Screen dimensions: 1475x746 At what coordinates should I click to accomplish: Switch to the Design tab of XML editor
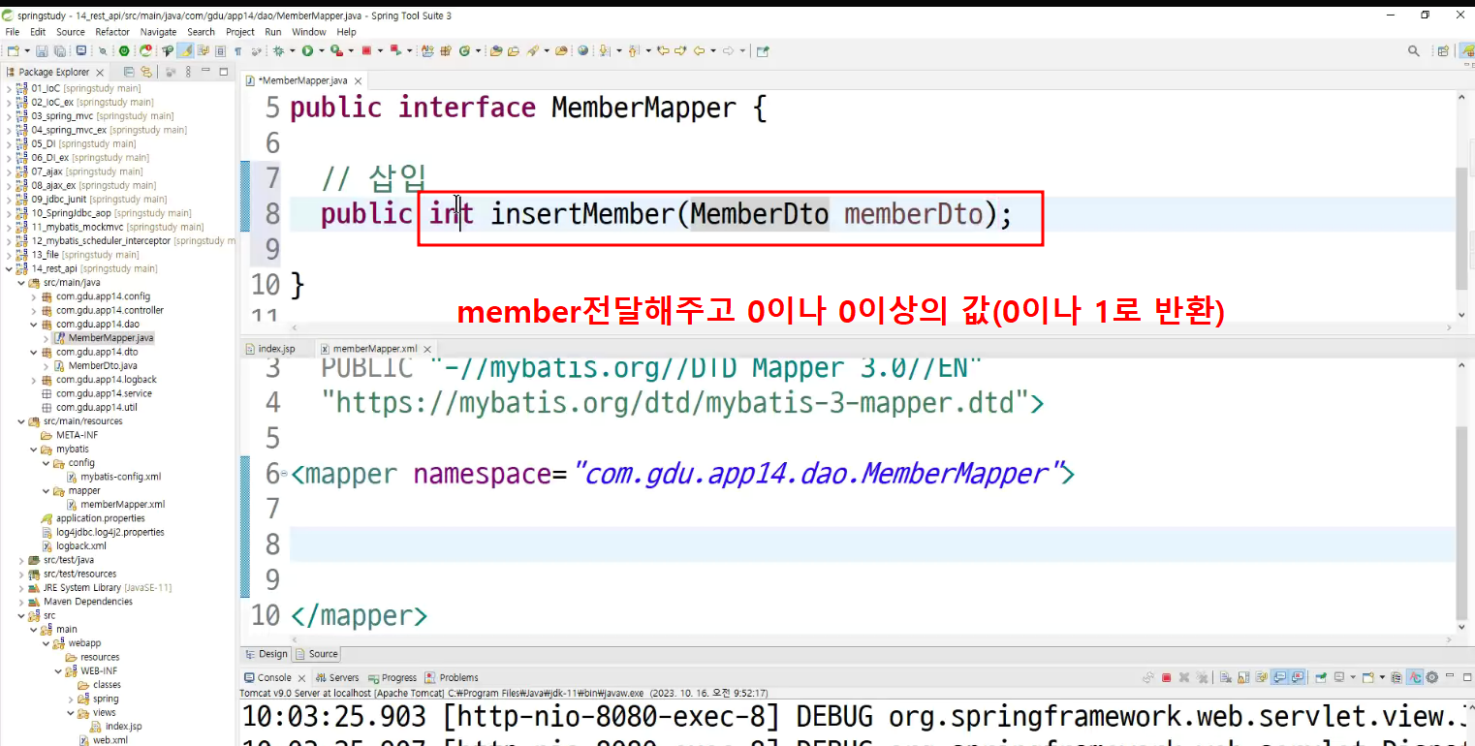(x=267, y=654)
